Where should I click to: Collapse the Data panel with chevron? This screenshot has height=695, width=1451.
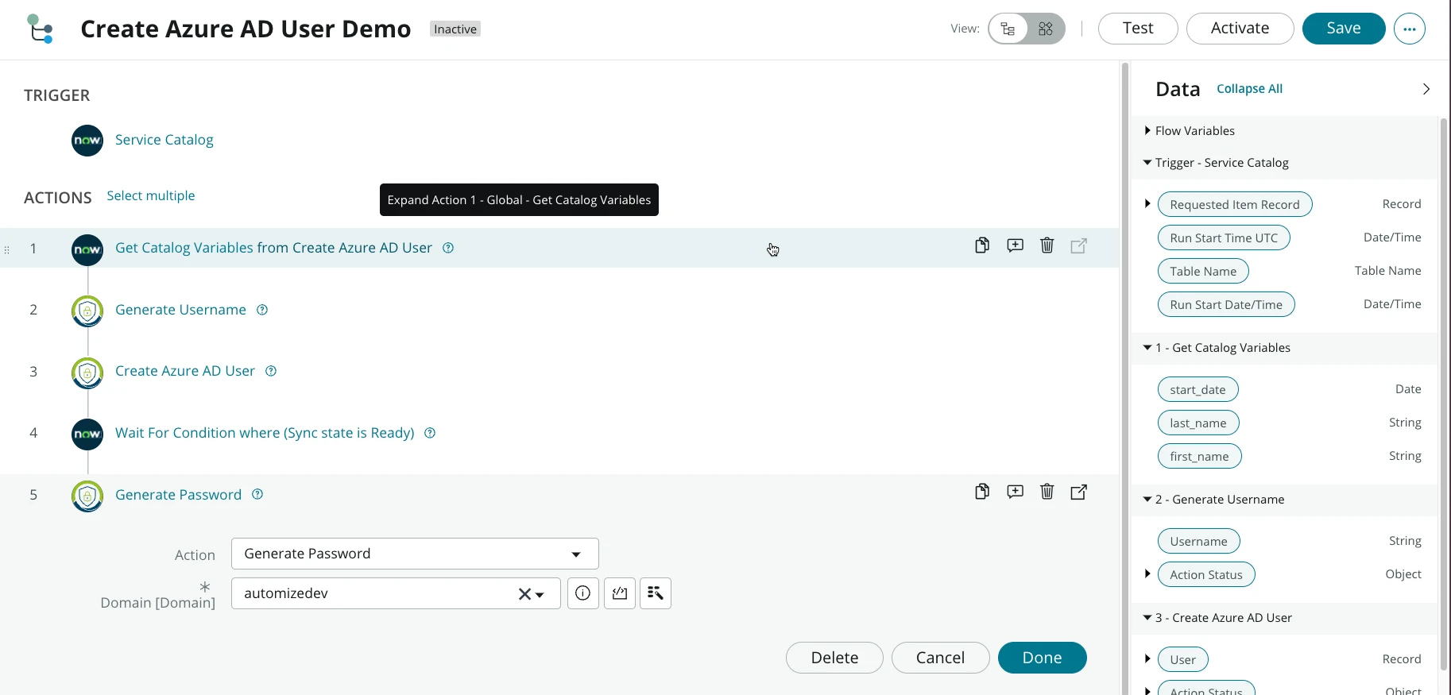tap(1426, 89)
